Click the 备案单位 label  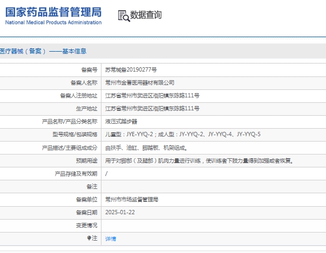pos(86,199)
